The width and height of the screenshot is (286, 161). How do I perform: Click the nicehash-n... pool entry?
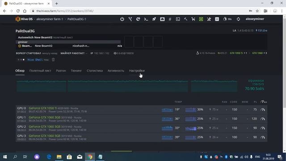click(81, 46)
